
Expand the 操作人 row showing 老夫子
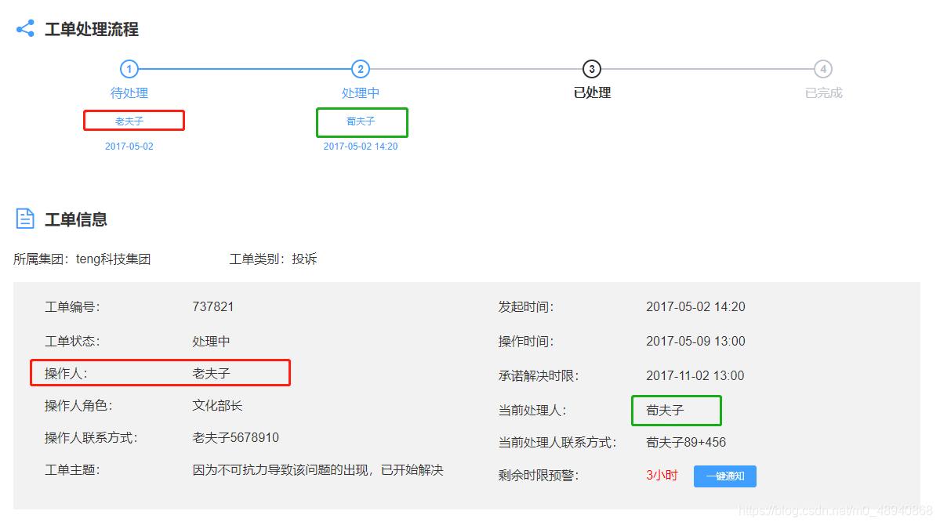click(x=160, y=372)
